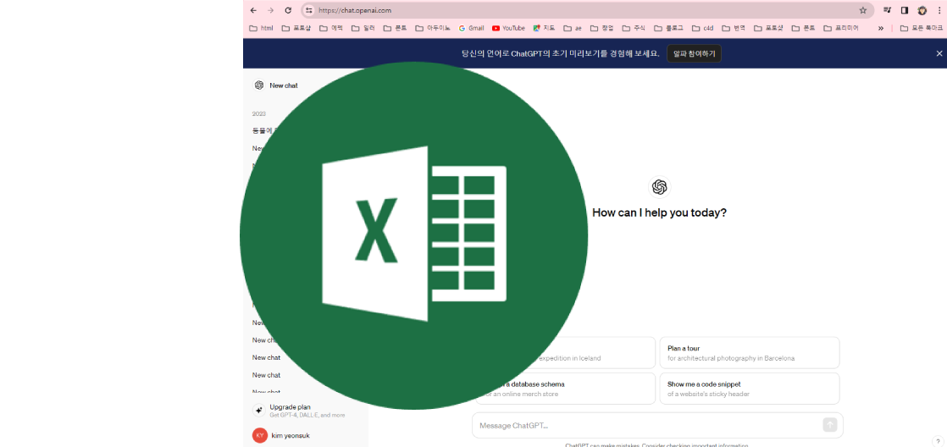Click the KY user avatar
Screen dimensions: 947x447
coord(260,435)
